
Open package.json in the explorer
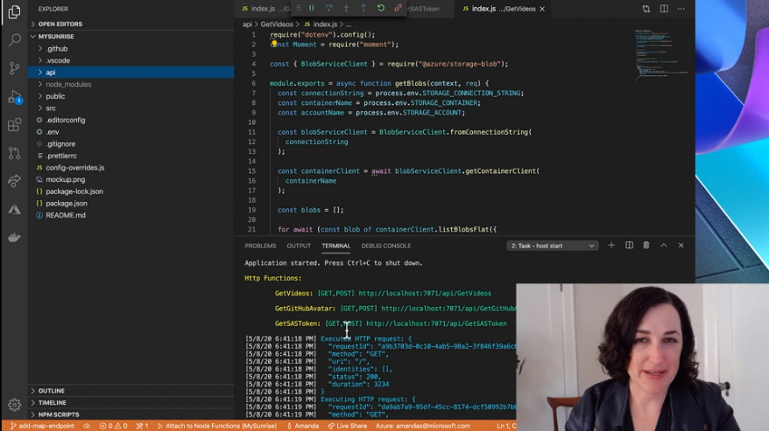pyautogui.click(x=66, y=203)
